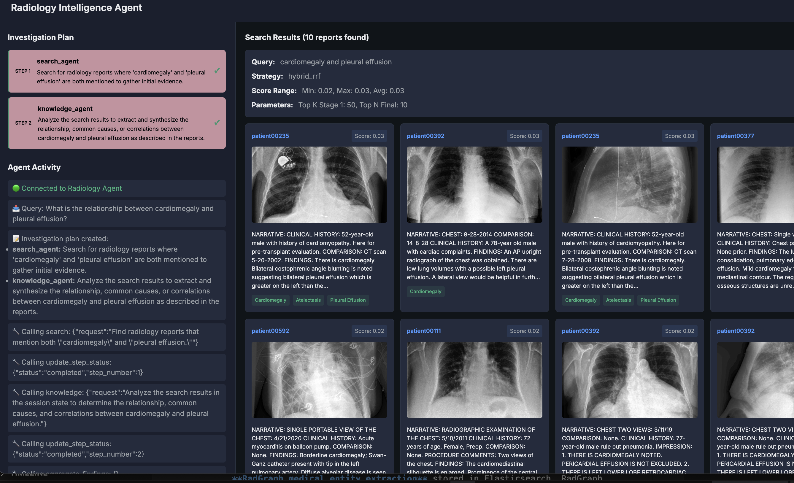794x483 pixels.
Task: View the patient00592 chest x-ray thumbnail
Action: [319, 380]
